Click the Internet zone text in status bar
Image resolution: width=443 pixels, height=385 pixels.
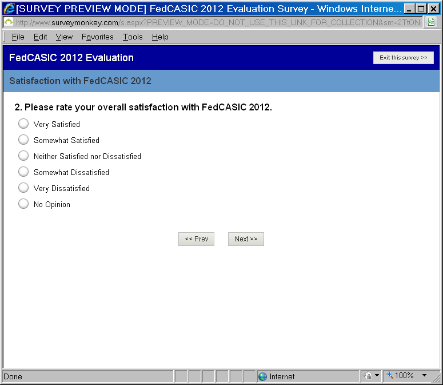282,376
